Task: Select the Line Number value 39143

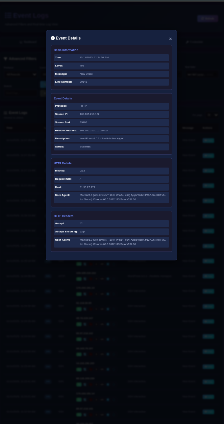Action: [x=83, y=82]
